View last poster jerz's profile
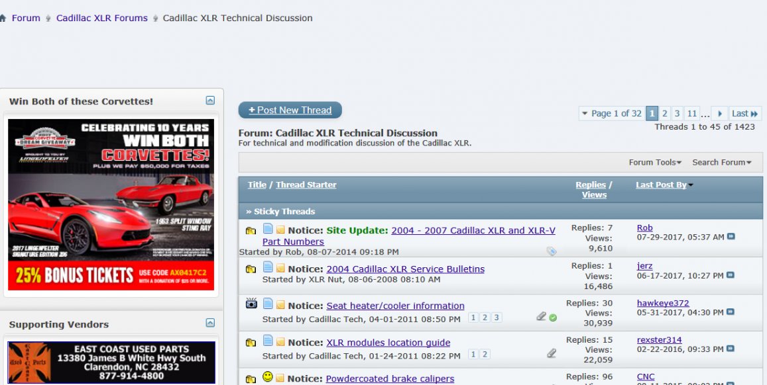 (645, 266)
